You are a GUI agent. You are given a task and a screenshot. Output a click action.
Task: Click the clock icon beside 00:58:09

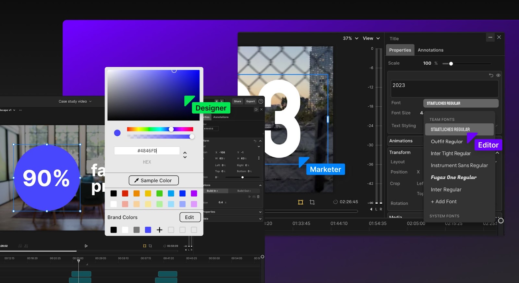point(165,246)
